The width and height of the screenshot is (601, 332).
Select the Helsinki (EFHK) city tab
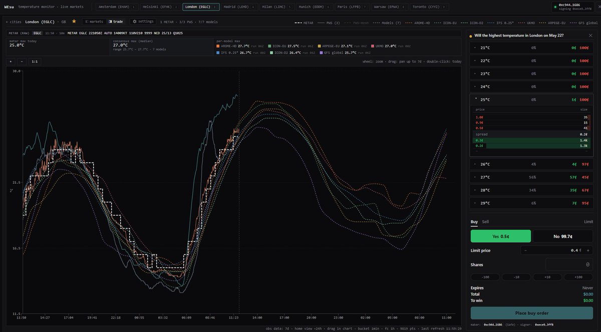tap(159, 7)
